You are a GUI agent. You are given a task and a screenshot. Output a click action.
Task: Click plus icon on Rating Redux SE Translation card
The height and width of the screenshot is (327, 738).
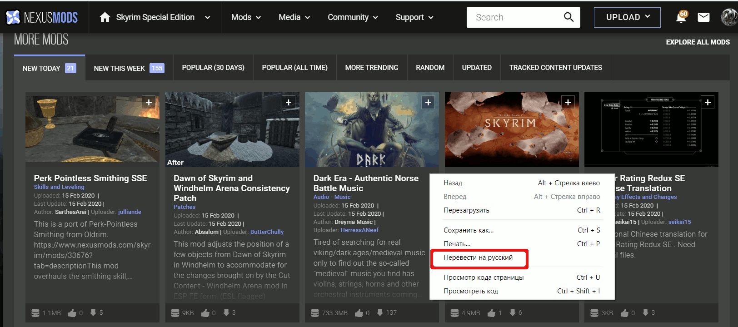[708, 103]
